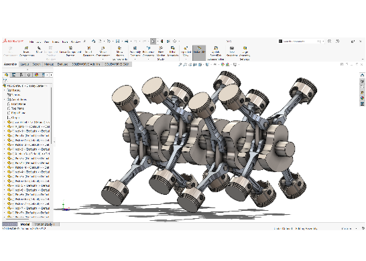The height and width of the screenshot is (261, 366).
Task: Click Zoom to Fit in heads-up toolbar
Action: pyautogui.click(x=180, y=64)
